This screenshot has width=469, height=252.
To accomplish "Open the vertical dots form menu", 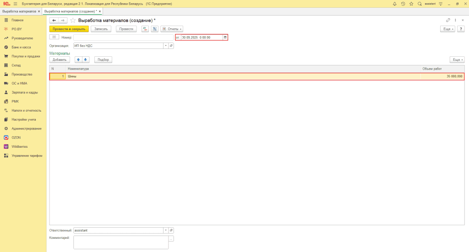I will click(456, 20).
